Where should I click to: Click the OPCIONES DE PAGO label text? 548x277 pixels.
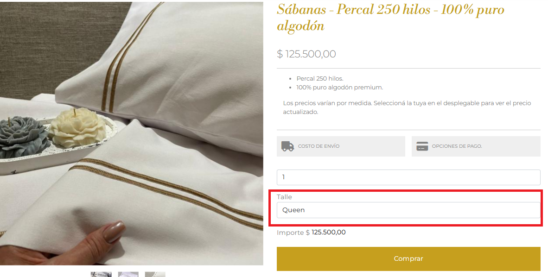click(x=457, y=146)
